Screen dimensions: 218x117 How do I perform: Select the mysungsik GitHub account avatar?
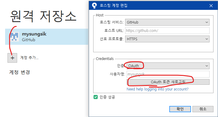[x=14, y=37]
